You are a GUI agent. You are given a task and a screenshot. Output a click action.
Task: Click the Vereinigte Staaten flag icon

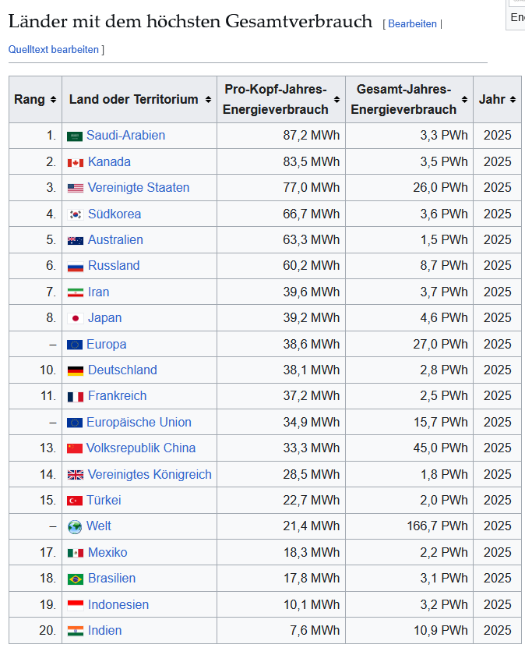(76, 189)
